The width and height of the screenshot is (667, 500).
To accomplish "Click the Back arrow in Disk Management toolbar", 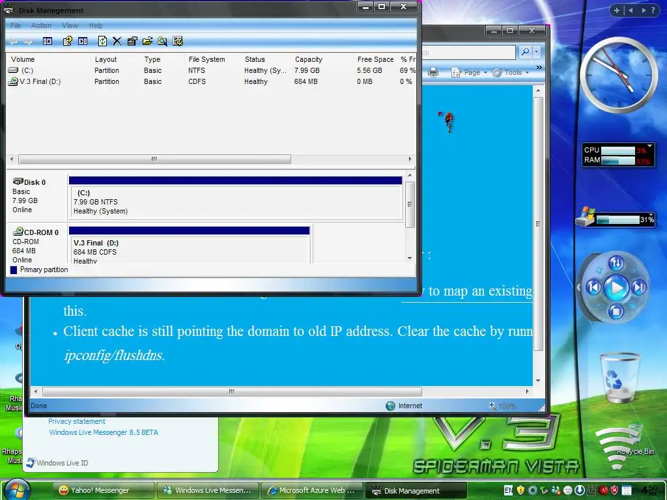I will tap(13, 41).
